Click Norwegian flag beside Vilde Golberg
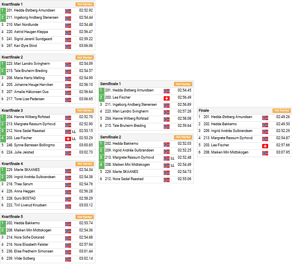292x264 pixels. pyautogui.click(x=68, y=259)
